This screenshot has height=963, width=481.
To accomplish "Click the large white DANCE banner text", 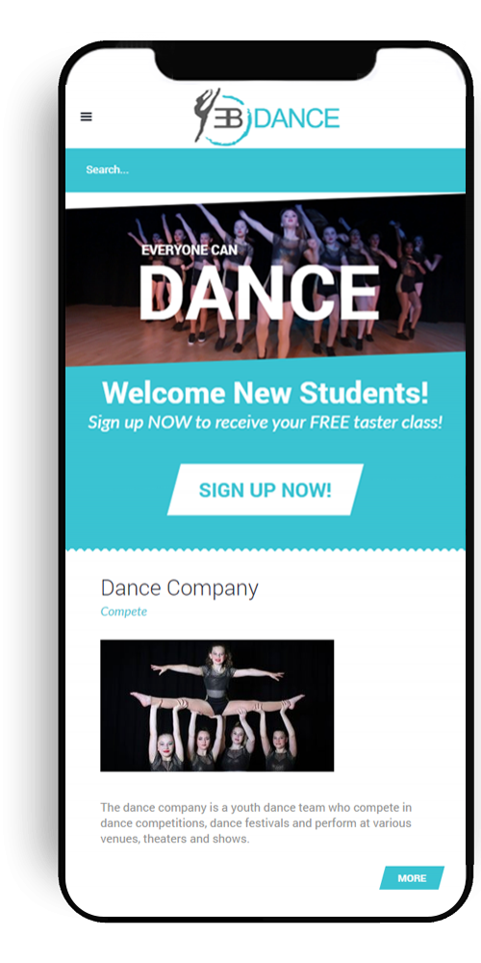I will point(259,293).
